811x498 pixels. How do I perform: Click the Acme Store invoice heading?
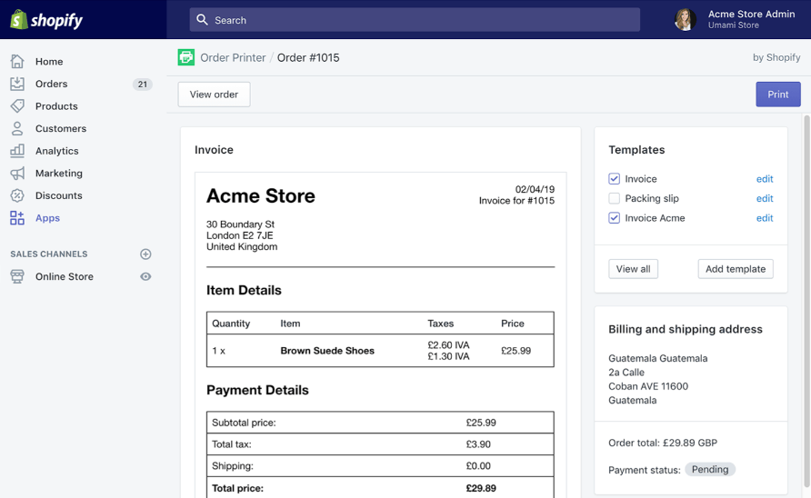[x=261, y=196]
